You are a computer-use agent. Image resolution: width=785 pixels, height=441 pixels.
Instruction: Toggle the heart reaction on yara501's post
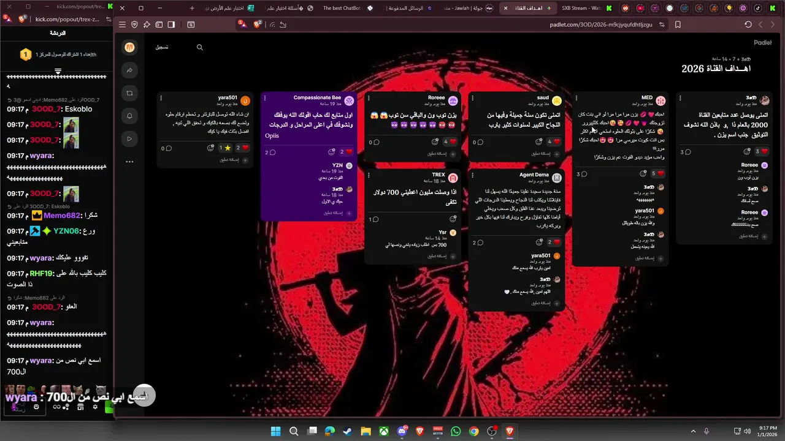[x=242, y=148]
